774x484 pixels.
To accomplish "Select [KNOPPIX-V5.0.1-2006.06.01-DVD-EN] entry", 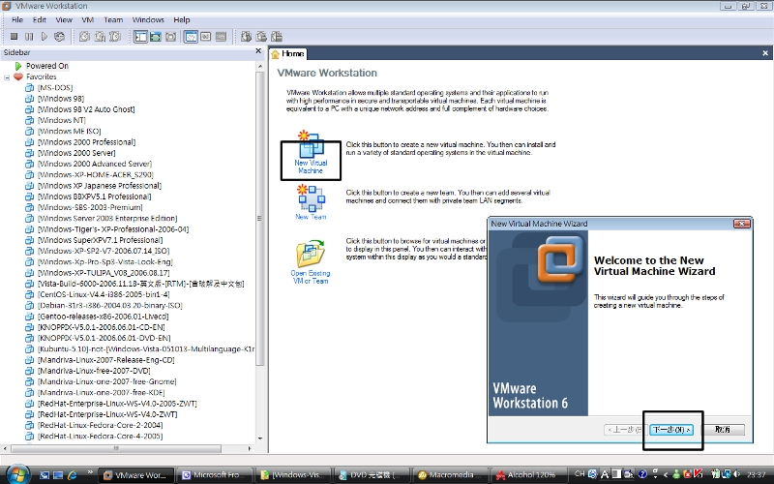I will coord(104,338).
